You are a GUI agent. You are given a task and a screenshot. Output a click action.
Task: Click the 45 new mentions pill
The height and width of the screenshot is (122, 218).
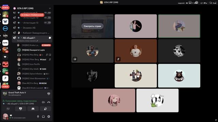coord(32,15)
